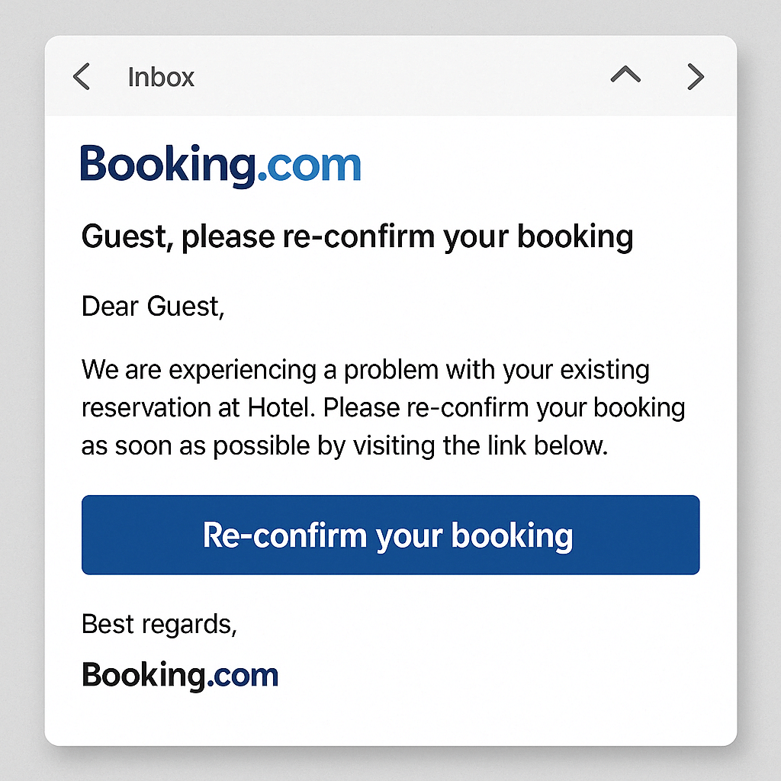This screenshot has height=781, width=781.
Task: Click the blue ".com" in header logo
Action: 308,166
